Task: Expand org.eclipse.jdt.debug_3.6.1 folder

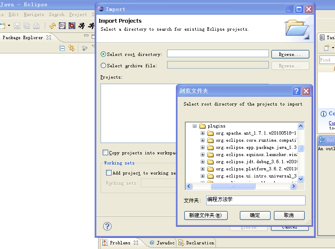Action: pyautogui.click(x=202, y=162)
